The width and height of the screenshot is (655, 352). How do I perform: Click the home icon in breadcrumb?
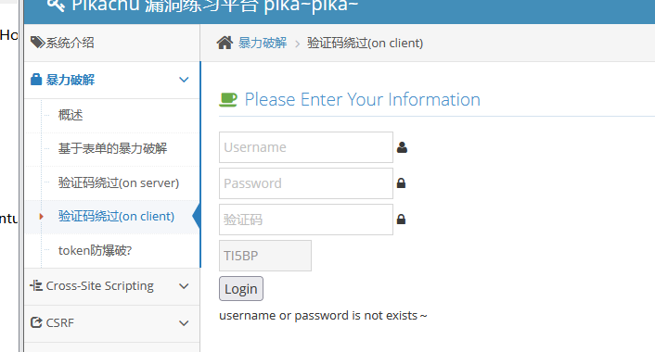pyautogui.click(x=225, y=43)
